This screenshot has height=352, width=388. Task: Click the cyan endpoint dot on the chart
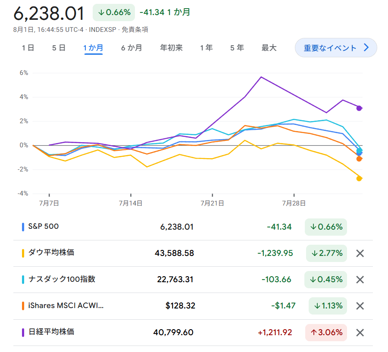click(359, 151)
